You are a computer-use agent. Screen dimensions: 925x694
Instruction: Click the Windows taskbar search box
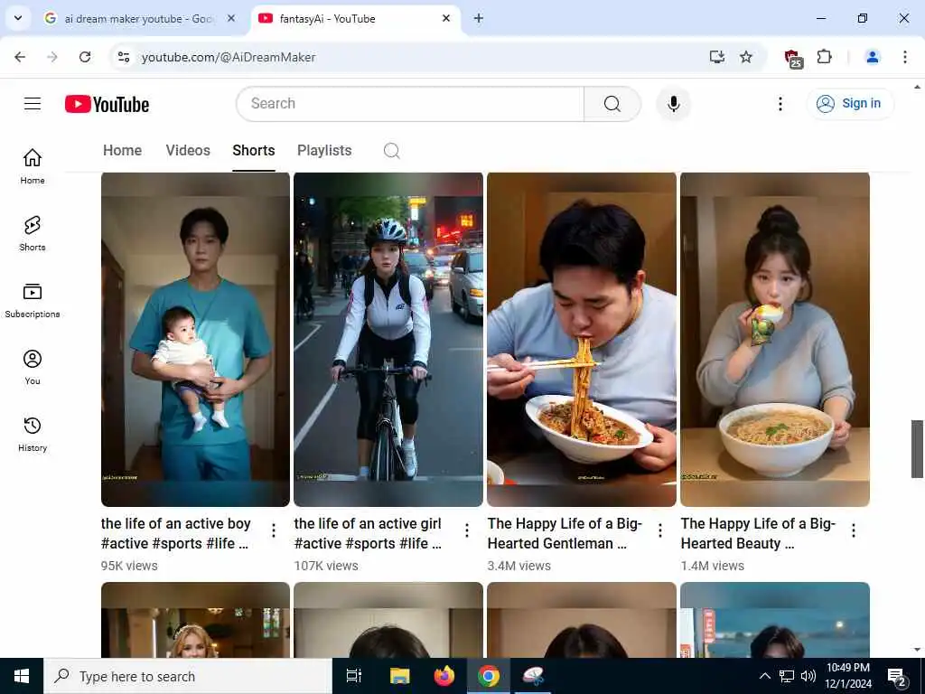pyautogui.click(x=188, y=676)
